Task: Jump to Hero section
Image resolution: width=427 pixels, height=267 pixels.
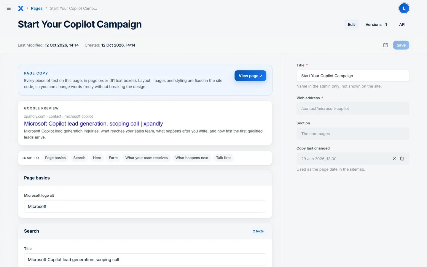Action: (97, 158)
